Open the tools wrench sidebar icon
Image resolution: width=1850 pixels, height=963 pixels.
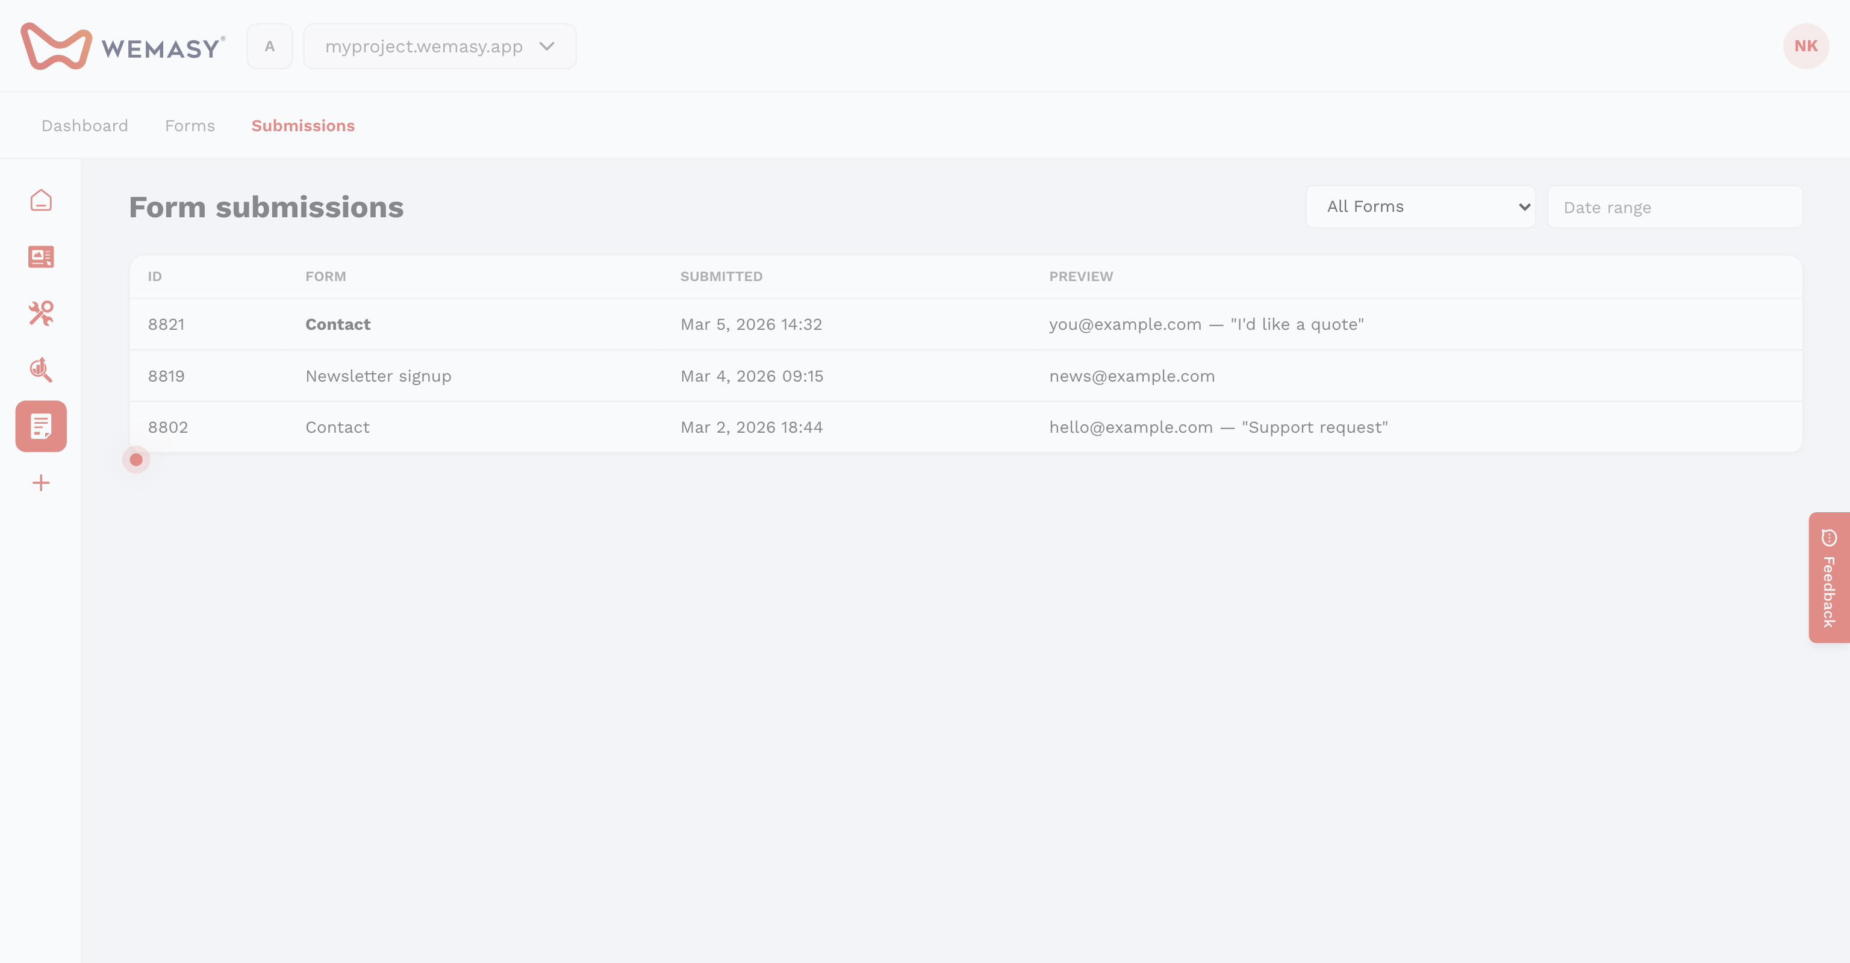click(41, 313)
